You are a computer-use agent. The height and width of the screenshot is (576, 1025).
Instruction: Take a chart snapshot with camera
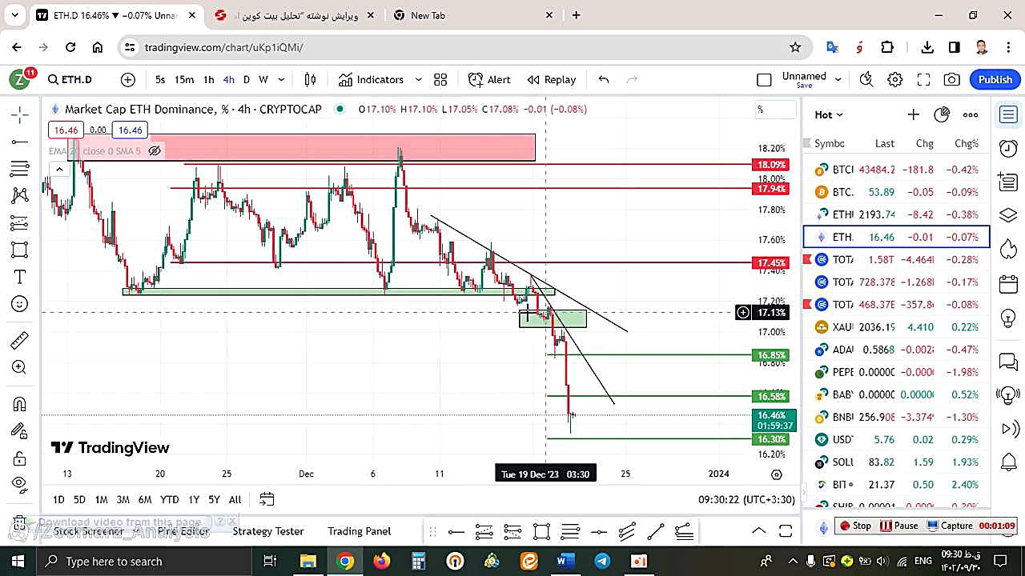pos(951,79)
